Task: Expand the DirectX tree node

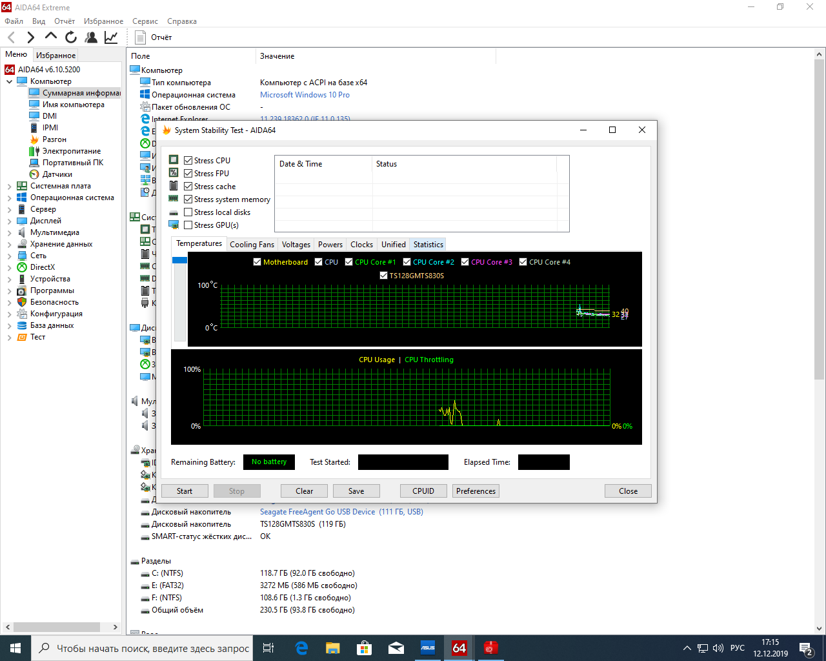Action: [9, 267]
